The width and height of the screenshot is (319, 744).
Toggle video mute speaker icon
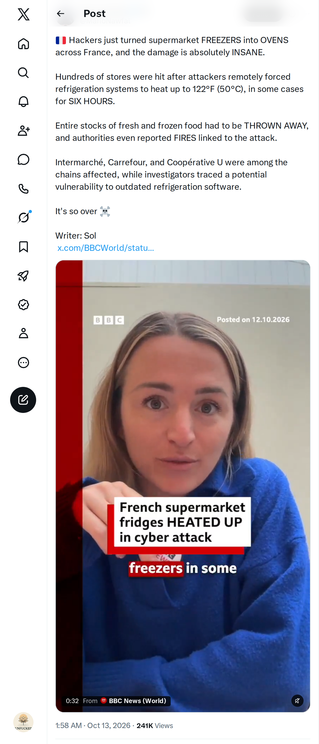pyautogui.click(x=297, y=700)
